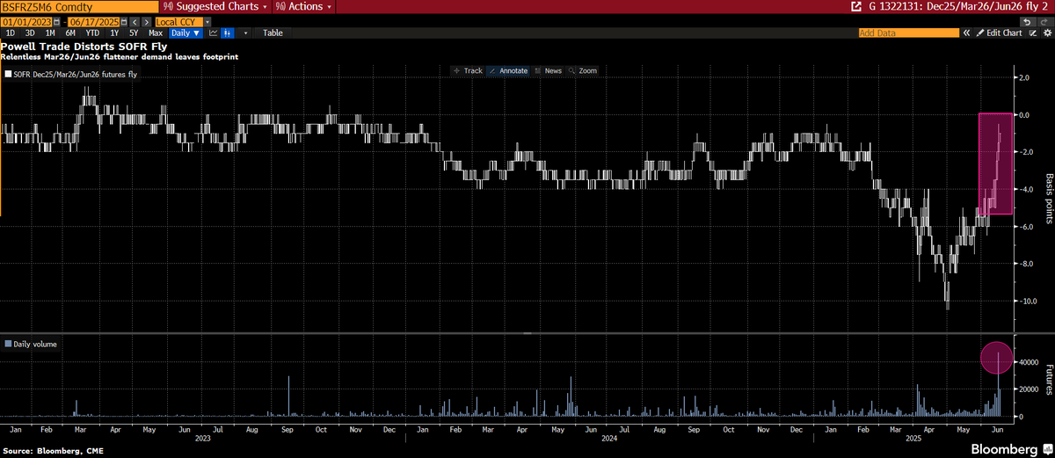Select the 1D range tab

point(11,33)
